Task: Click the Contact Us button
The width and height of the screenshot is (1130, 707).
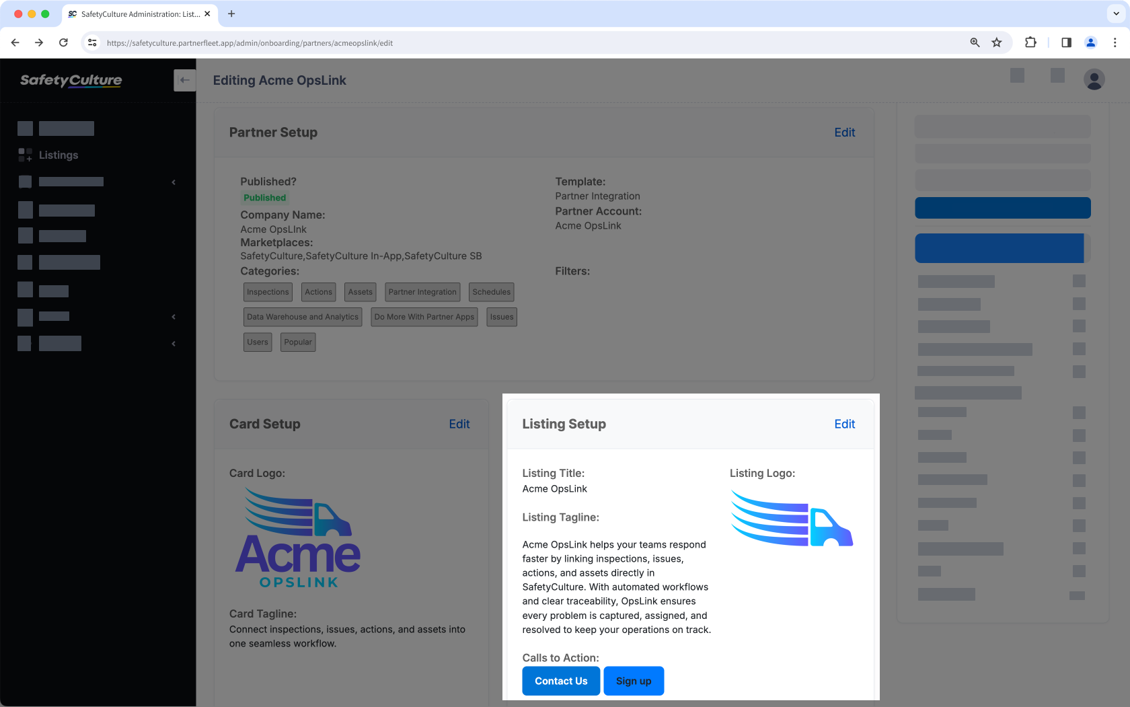Action: (x=561, y=681)
